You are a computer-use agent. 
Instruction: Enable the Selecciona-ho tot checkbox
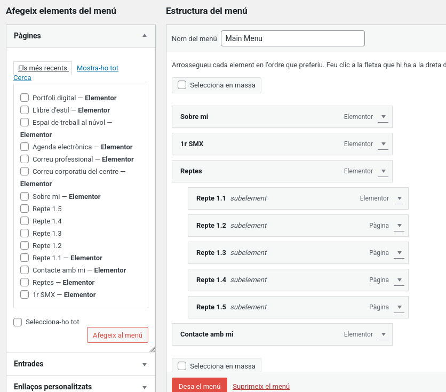pyautogui.click(x=18, y=322)
